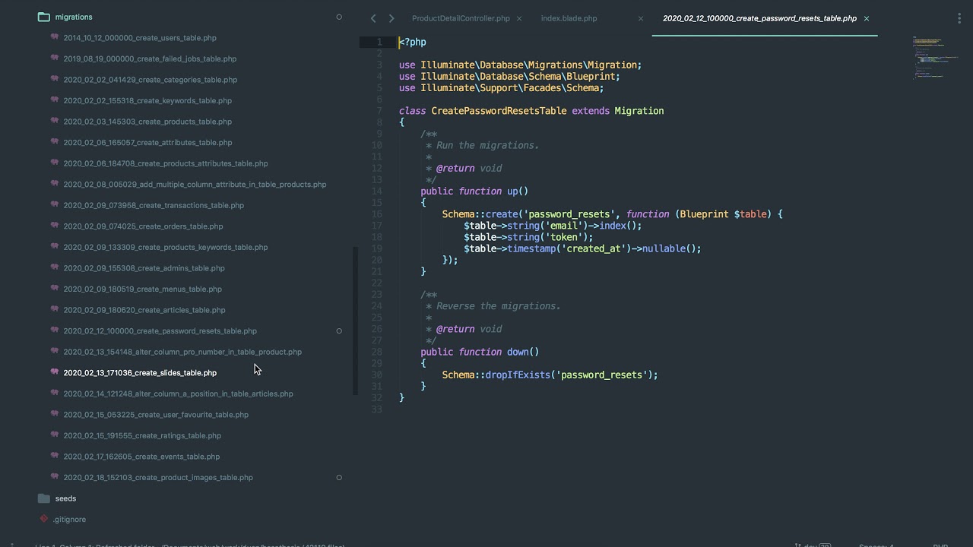Open alter_column_pro_number_in_table_product.php
Screen dimensions: 973x547
(182, 352)
